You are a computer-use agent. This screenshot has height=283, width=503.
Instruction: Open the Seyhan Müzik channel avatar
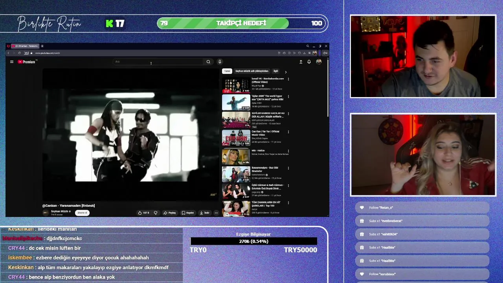46,213
